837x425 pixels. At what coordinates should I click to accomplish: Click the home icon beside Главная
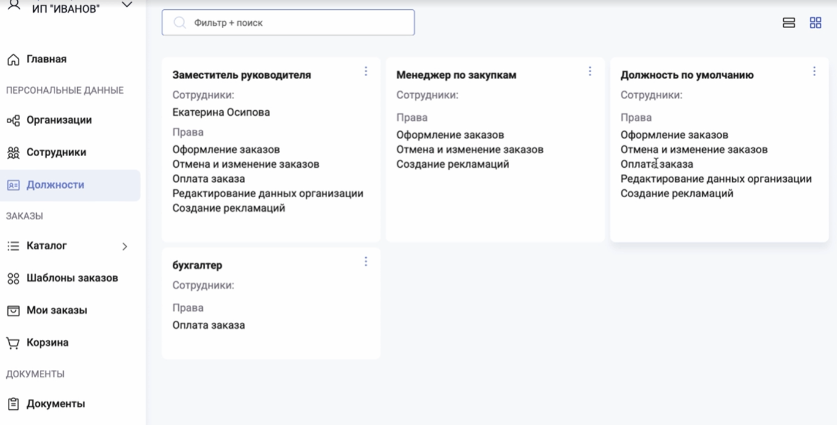[x=13, y=60]
